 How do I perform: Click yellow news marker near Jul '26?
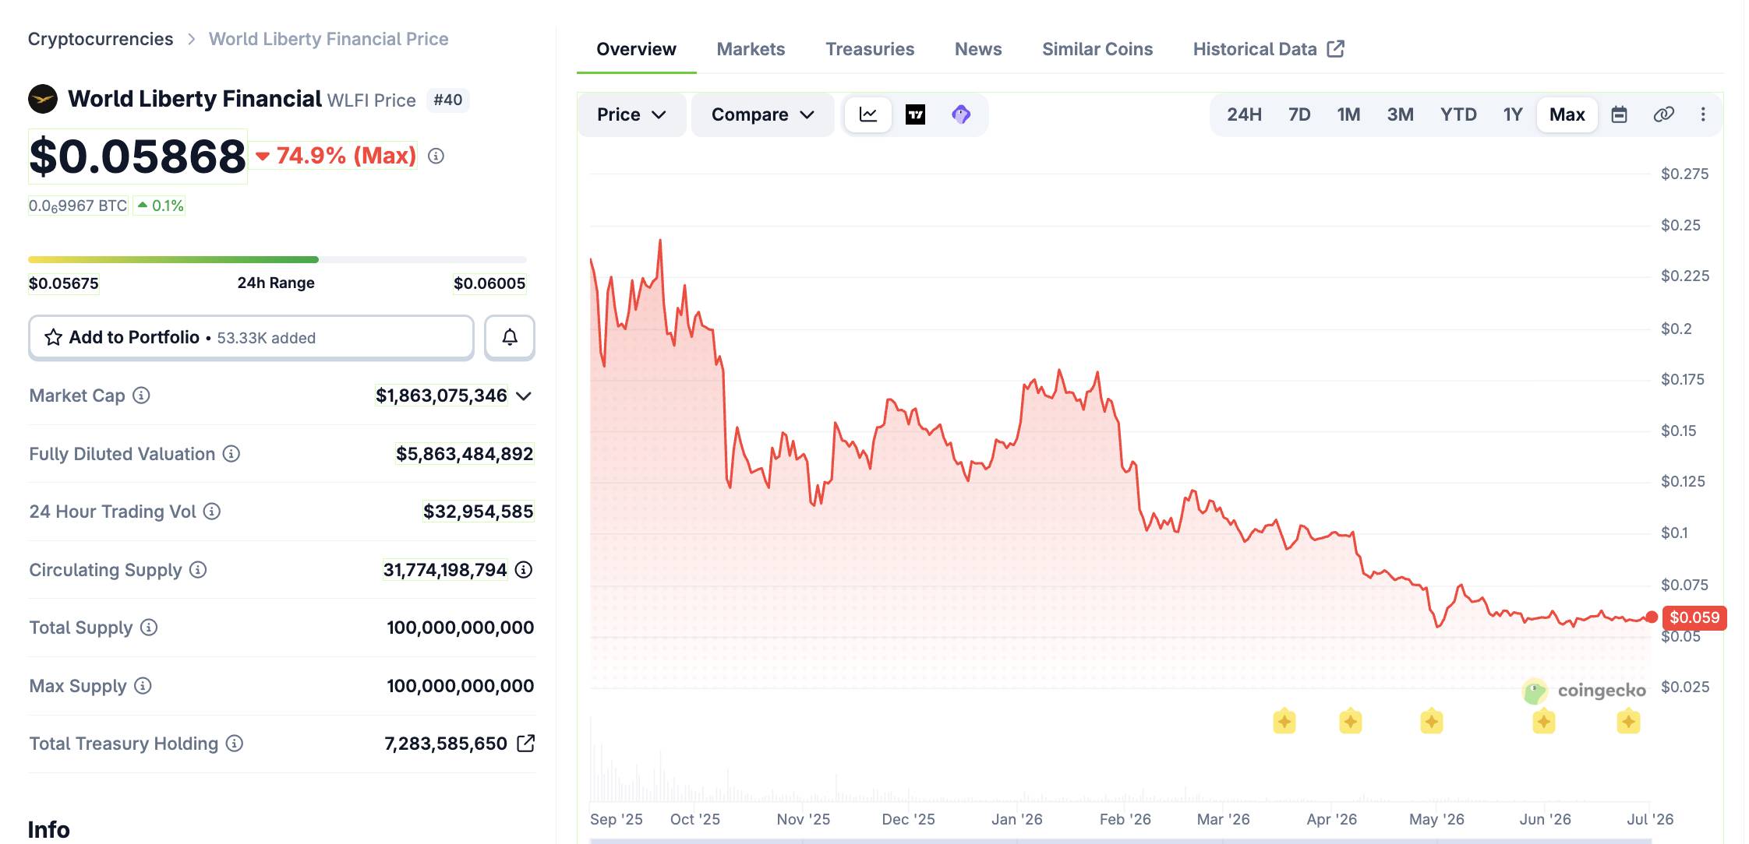point(1628,722)
